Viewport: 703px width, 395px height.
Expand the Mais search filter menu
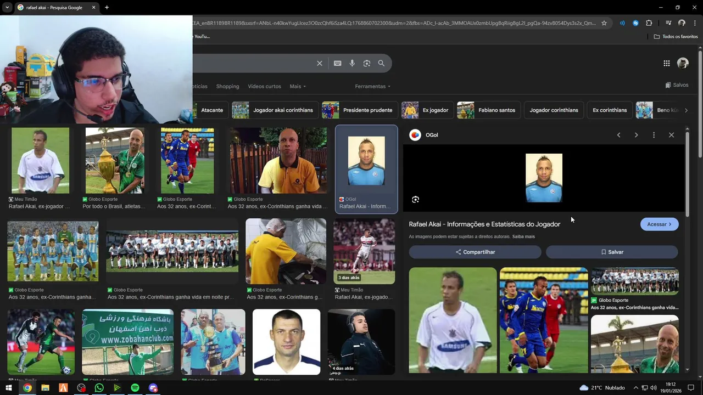pyautogui.click(x=298, y=86)
